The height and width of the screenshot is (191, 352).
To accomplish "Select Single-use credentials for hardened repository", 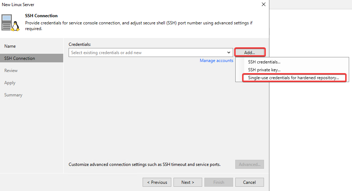I will pyautogui.click(x=294, y=78).
